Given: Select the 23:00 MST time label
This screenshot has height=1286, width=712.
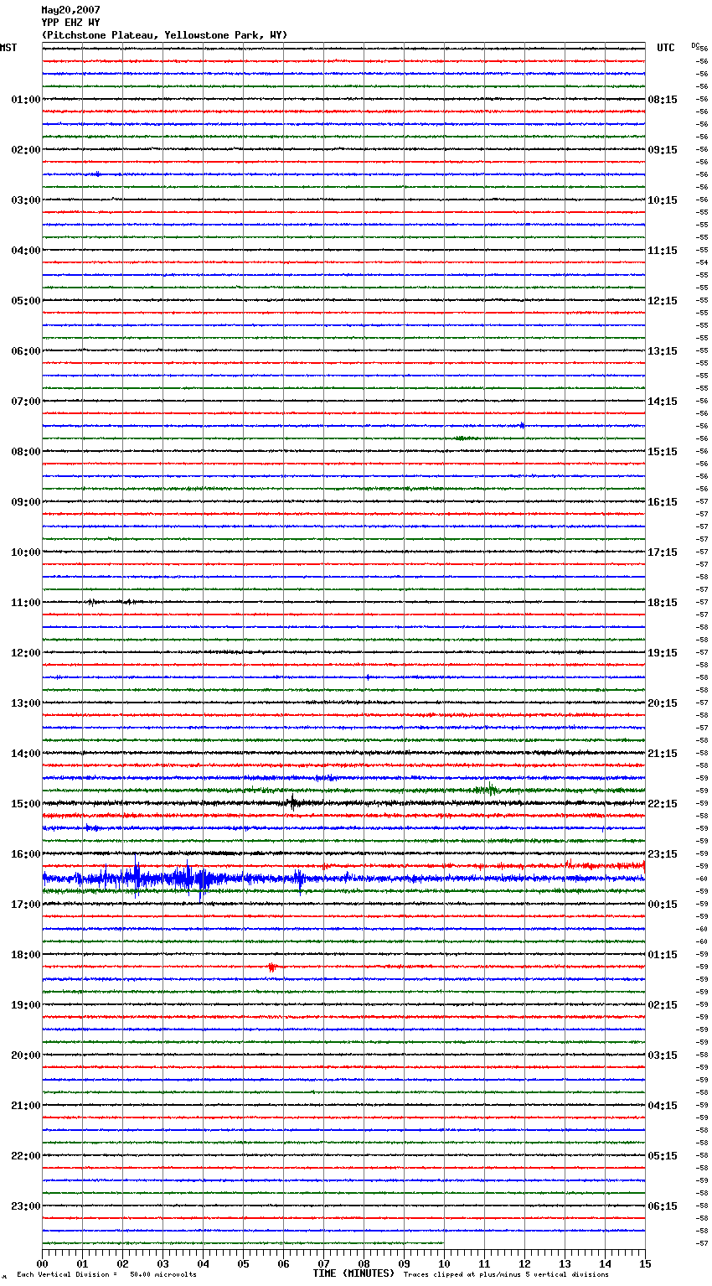Looking at the screenshot, I should [x=26, y=1206].
